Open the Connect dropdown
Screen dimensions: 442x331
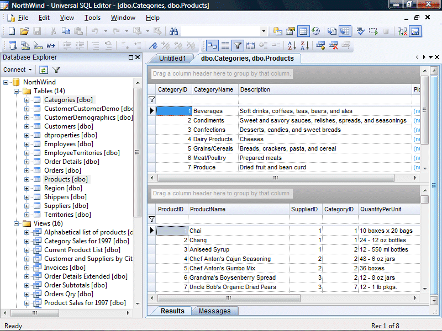(18, 70)
